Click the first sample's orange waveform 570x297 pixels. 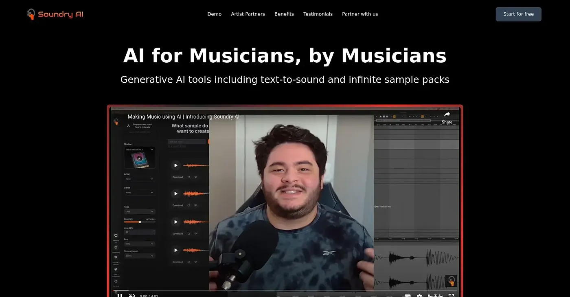coord(196,165)
